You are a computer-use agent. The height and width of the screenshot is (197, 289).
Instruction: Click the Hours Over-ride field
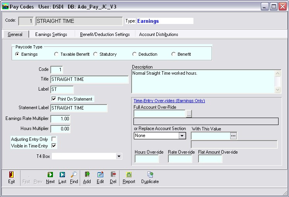[x=147, y=159]
